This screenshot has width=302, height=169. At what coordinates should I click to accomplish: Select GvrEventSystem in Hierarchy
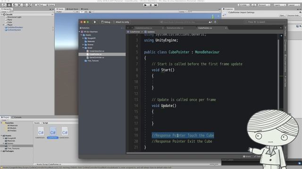tap(14, 30)
